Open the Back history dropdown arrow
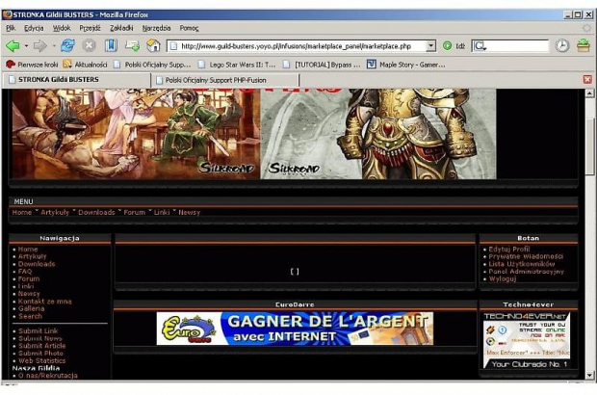 pos(26,46)
